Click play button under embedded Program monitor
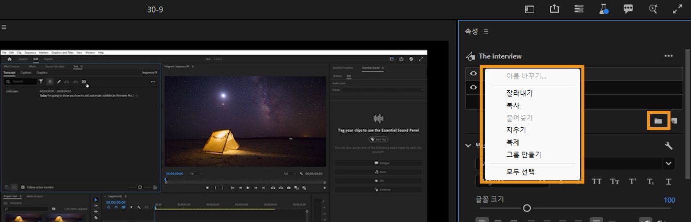Image resolution: width=691 pixels, height=222 pixels. click(248, 188)
